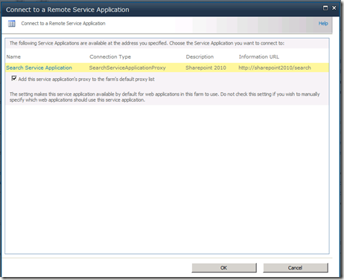Click the OK button
Screen dimensions: 344x280
pos(224,267)
